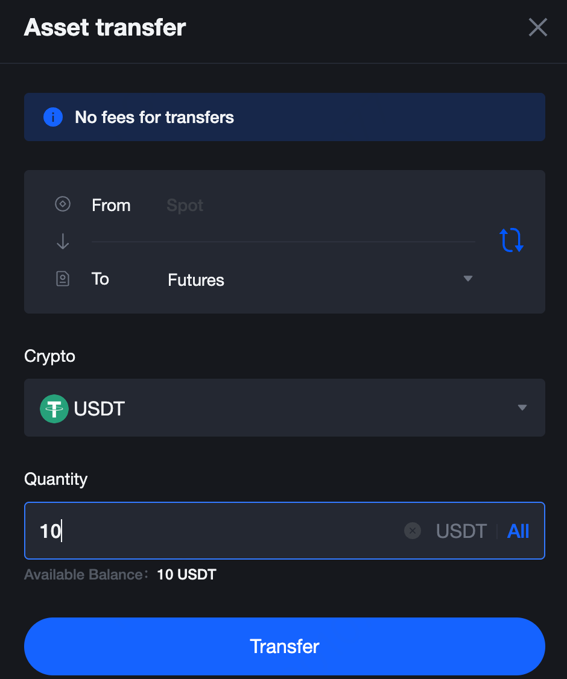The image size is (567, 679).
Task: Click the greyed-out Spot source account
Action: point(185,205)
